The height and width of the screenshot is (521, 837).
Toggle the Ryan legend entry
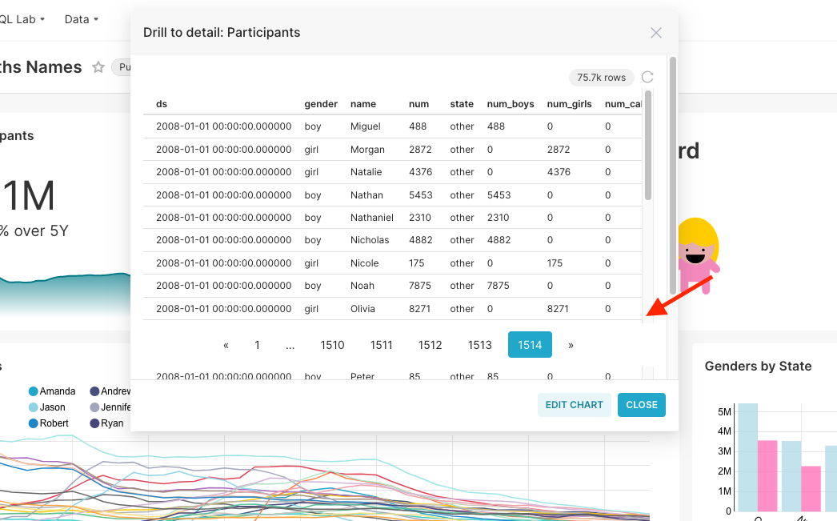tap(106, 423)
